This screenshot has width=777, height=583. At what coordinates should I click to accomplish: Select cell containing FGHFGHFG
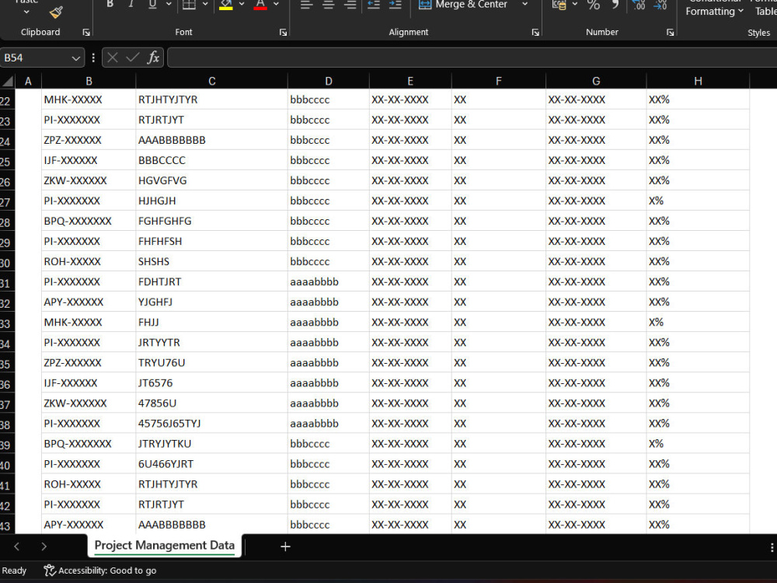click(x=211, y=221)
